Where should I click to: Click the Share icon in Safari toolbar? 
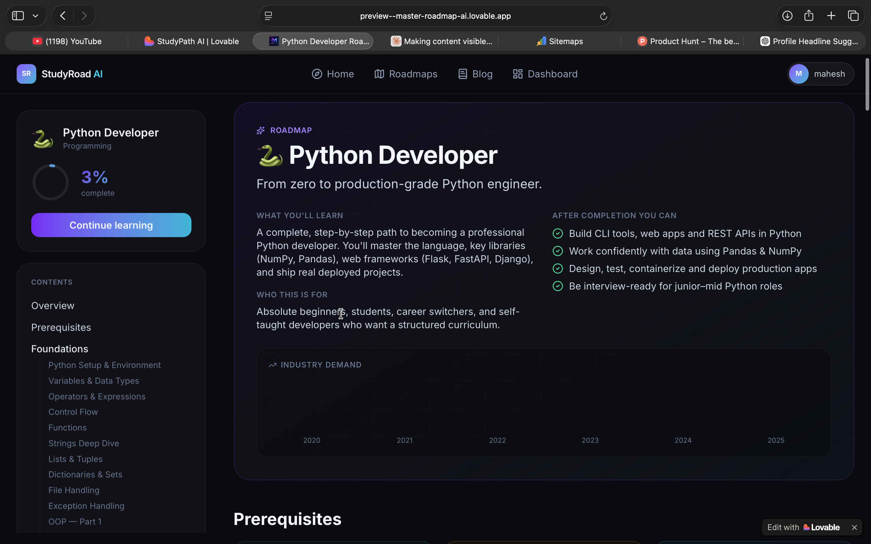pos(809,15)
